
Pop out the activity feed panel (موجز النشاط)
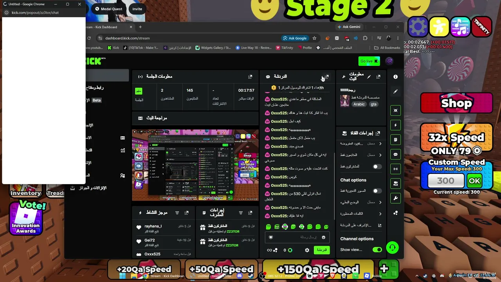point(186,213)
